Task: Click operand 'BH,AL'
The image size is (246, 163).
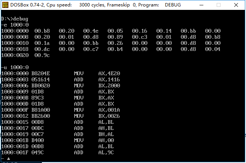Action: (106, 135)
